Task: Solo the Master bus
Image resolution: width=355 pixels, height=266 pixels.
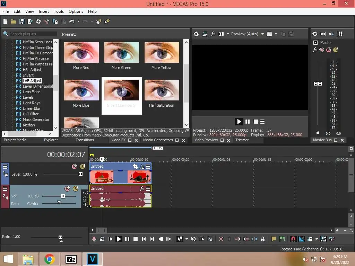Action: coord(336,50)
